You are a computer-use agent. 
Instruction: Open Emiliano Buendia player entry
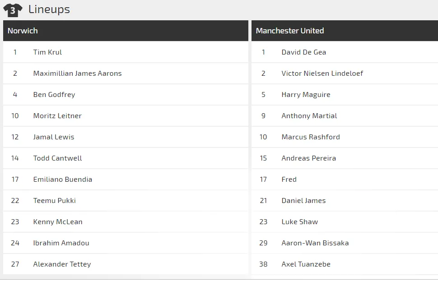tap(62, 180)
